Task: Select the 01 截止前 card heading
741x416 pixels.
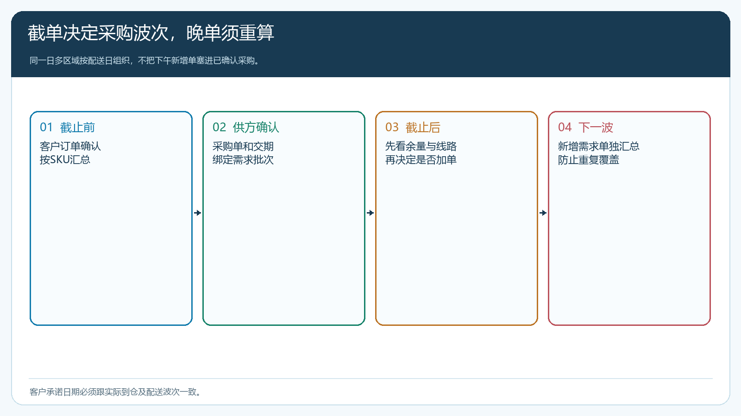Action: click(x=67, y=127)
